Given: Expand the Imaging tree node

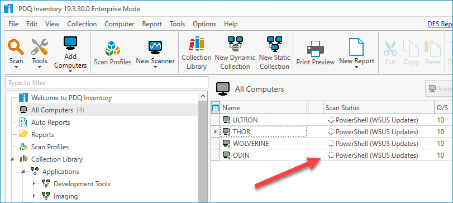Looking at the screenshot, I should coord(35,196).
